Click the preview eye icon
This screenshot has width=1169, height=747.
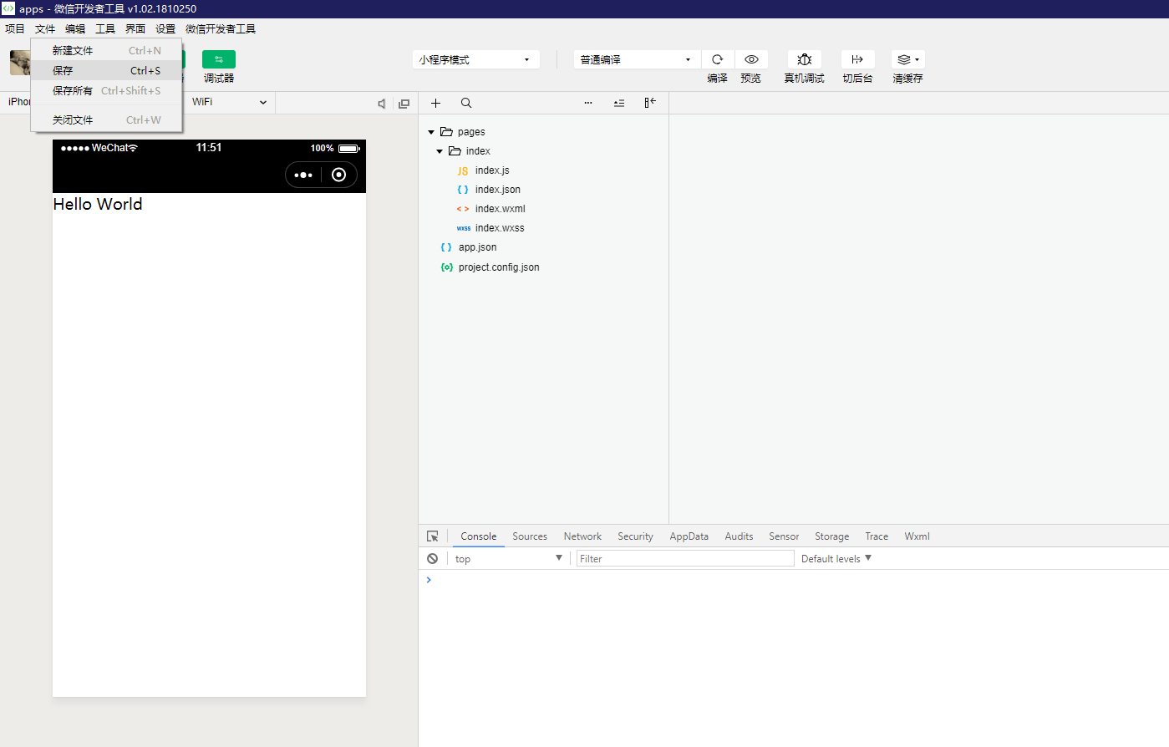pyautogui.click(x=751, y=59)
